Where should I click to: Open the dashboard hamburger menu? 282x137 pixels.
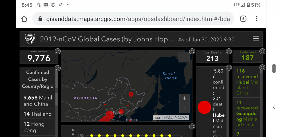[255, 39]
